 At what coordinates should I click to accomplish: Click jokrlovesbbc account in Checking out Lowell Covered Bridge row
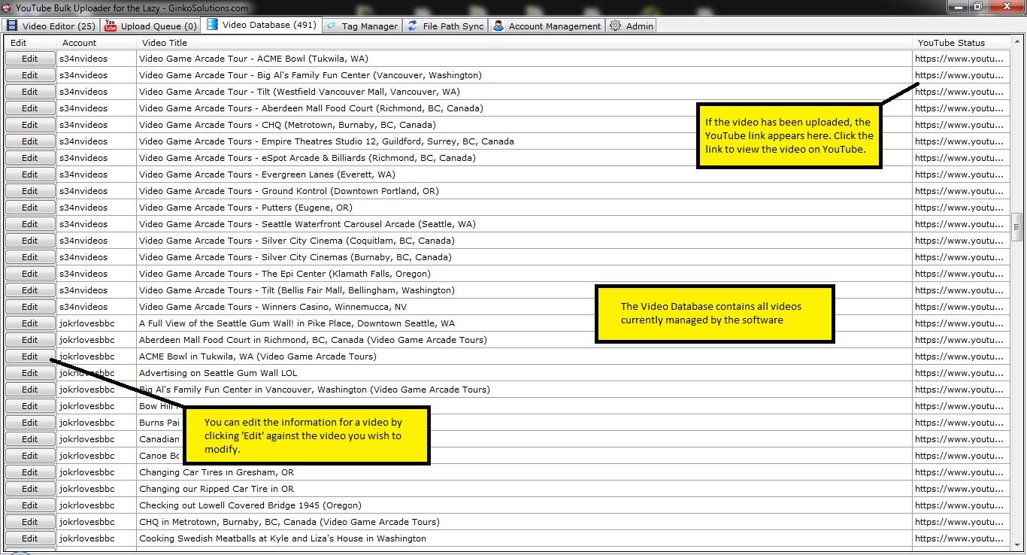pos(87,505)
